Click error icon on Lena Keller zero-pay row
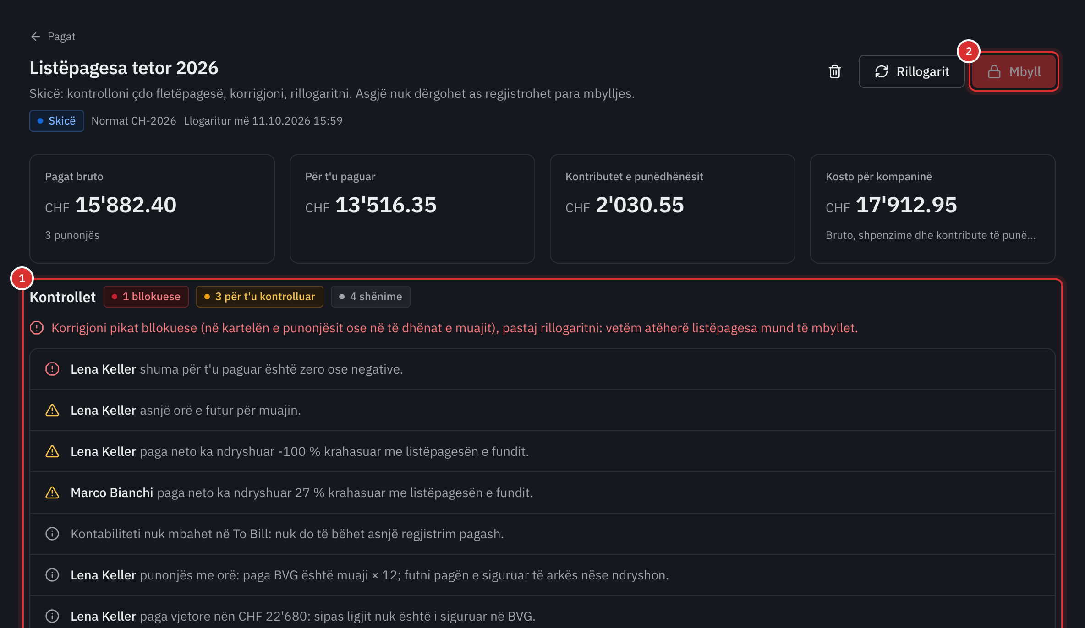 pos(52,369)
